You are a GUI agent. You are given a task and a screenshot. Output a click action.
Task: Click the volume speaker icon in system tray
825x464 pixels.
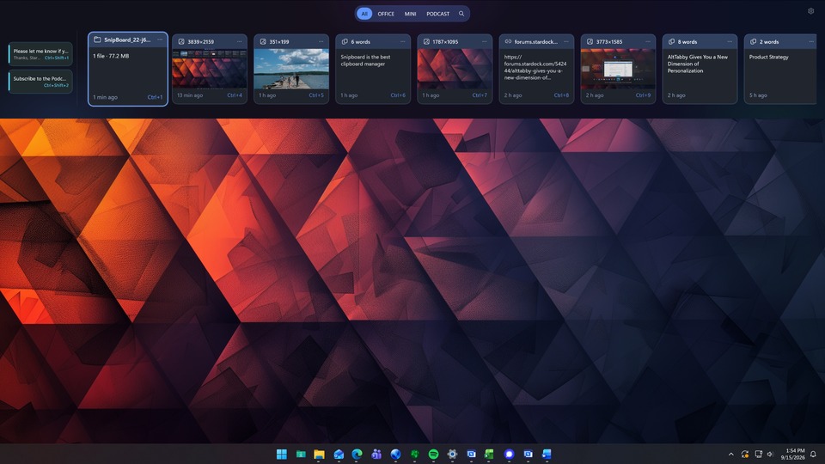click(x=770, y=454)
